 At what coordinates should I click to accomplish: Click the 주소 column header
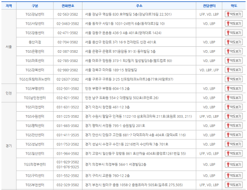pyautogui.click(x=139, y=6)
